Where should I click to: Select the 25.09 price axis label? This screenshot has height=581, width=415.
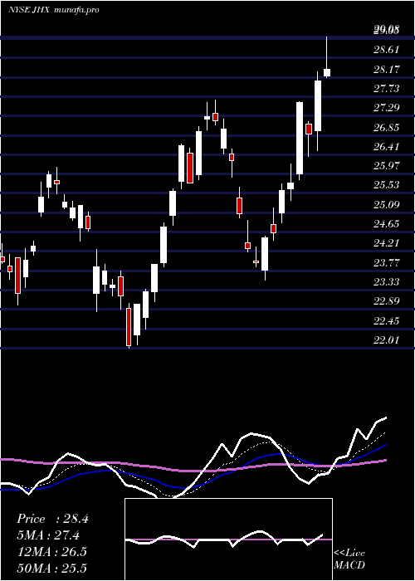pyautogui.click(x=386, y=204)
